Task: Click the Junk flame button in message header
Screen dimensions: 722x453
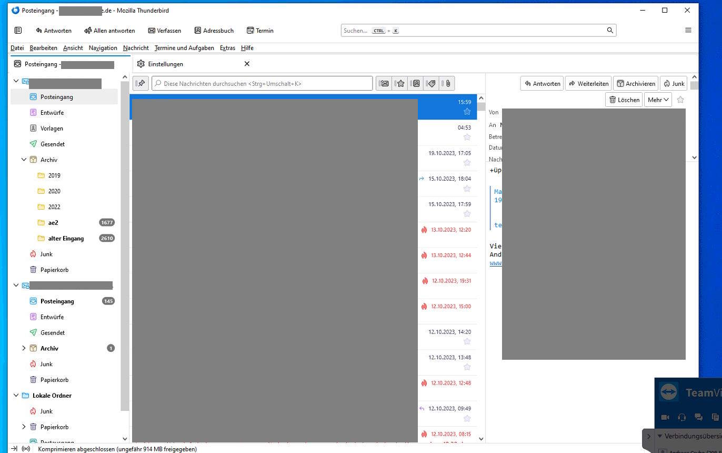Action: (x=674, y=83)
